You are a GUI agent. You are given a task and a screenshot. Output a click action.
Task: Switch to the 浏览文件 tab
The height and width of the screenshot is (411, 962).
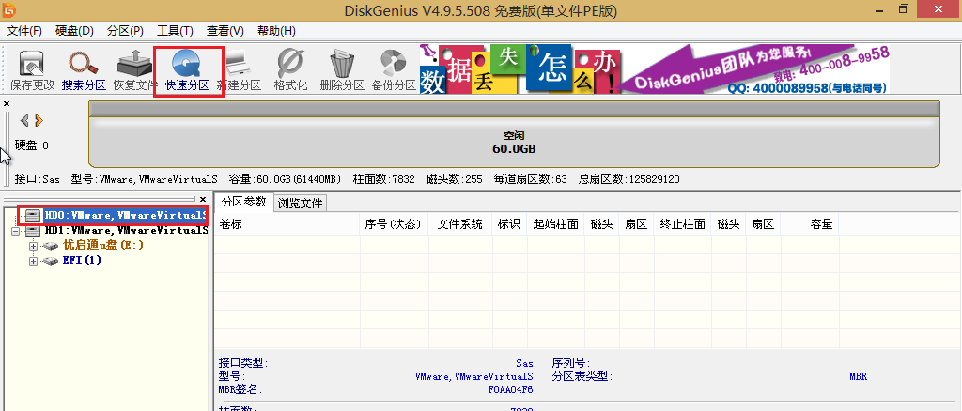[300, 204]
